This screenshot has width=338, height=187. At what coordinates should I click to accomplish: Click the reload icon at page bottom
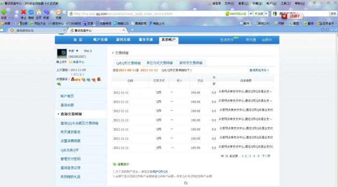tap(186, 183)
